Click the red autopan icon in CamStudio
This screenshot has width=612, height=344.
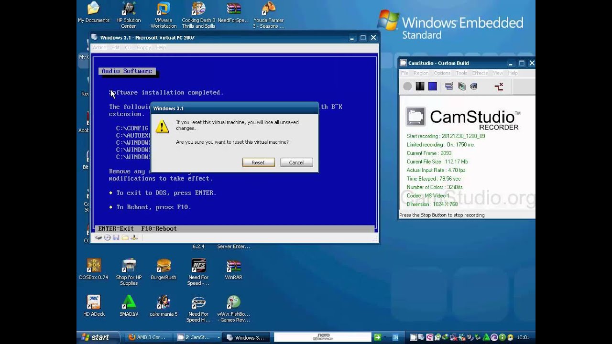(x=499, y=86)
